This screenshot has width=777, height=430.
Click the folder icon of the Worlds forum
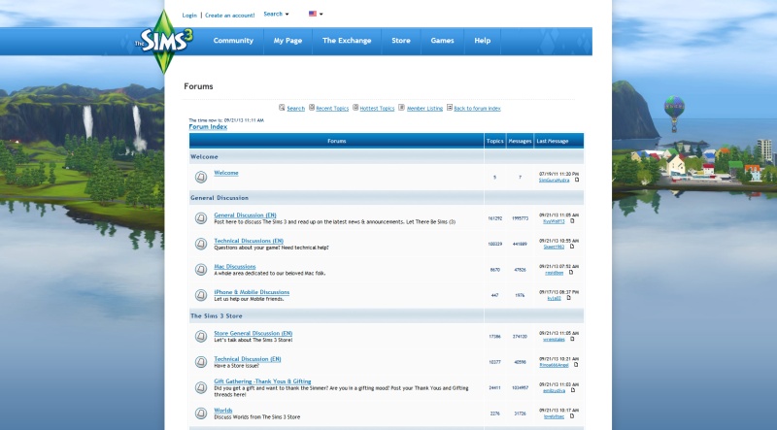click(201, 413)
